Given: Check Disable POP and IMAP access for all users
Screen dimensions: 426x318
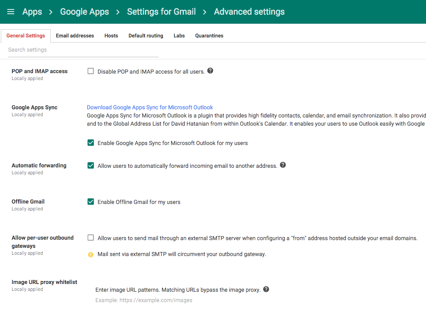Looking at the screenshot, I should pos(91,71).
